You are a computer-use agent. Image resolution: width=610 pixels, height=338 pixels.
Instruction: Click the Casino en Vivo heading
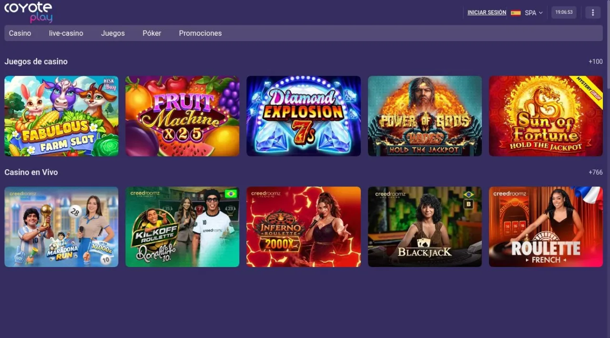click(x=31, y=172)
